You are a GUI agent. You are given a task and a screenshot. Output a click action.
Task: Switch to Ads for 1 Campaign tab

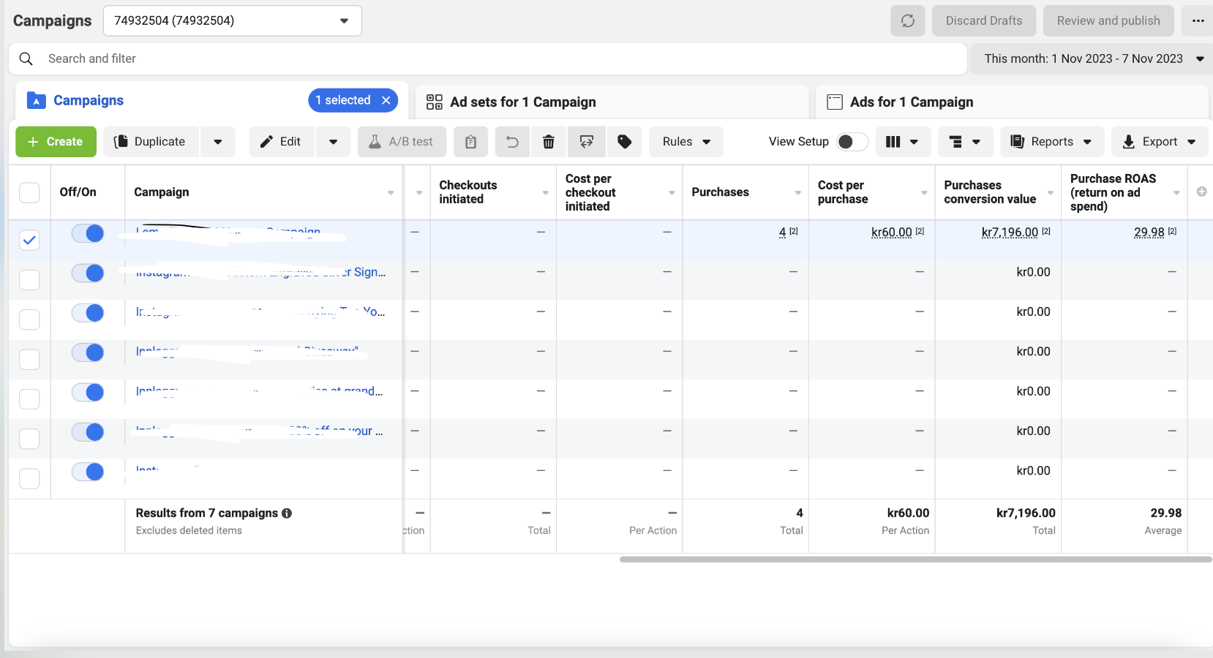tap(1012, 102)
